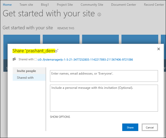Switch to the Shared with section

click(x=25, y=77)
